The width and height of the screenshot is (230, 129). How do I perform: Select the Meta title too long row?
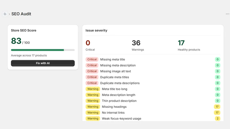click(x=153, y=89)
